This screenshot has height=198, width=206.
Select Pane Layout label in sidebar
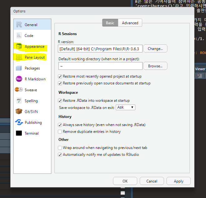35,57
